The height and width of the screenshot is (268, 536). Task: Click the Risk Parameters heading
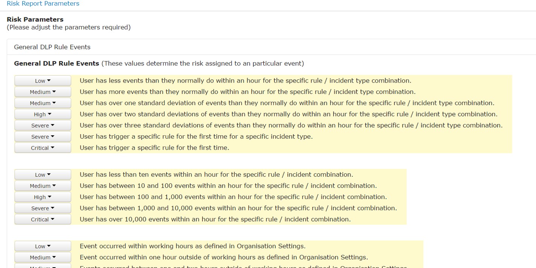coord(35,19)
